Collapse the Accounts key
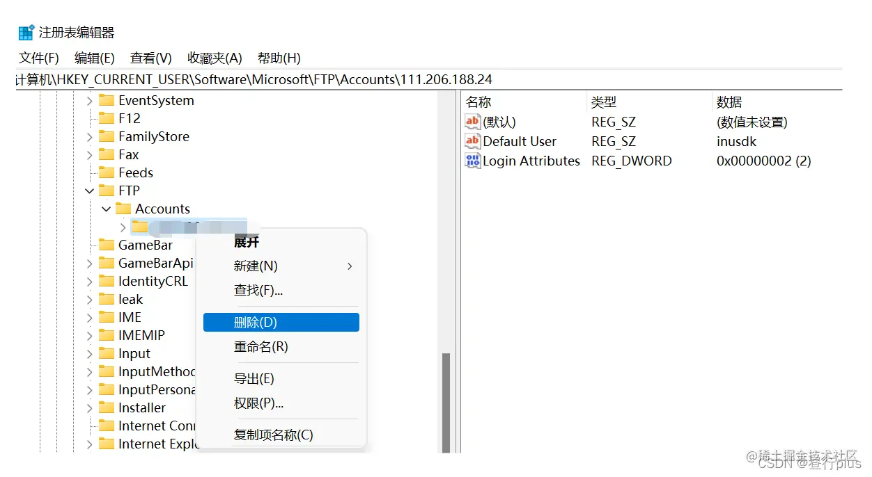 (106, 209)
